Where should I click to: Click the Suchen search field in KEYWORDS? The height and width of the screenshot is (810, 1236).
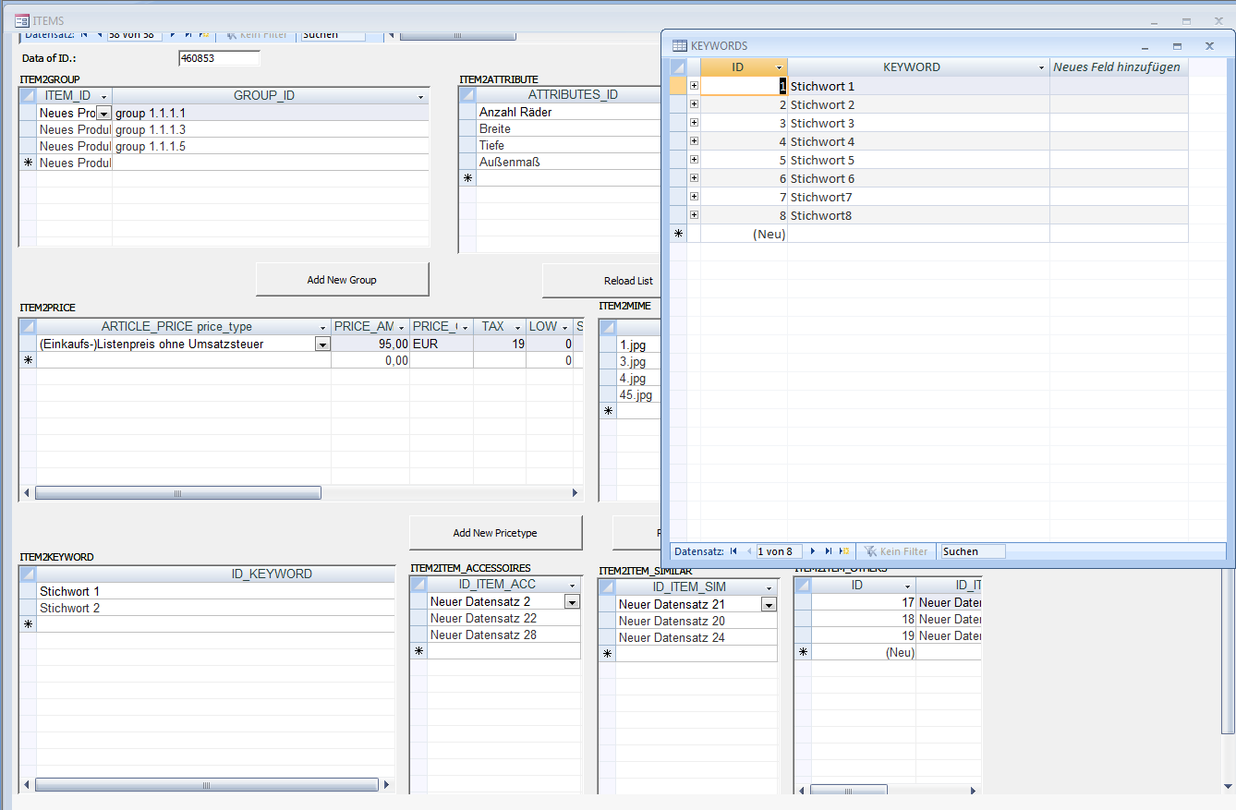click(x=972, y=551)
